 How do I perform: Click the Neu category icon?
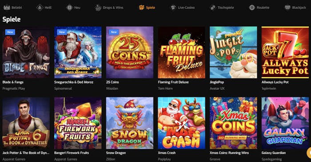tap(69, 8)
